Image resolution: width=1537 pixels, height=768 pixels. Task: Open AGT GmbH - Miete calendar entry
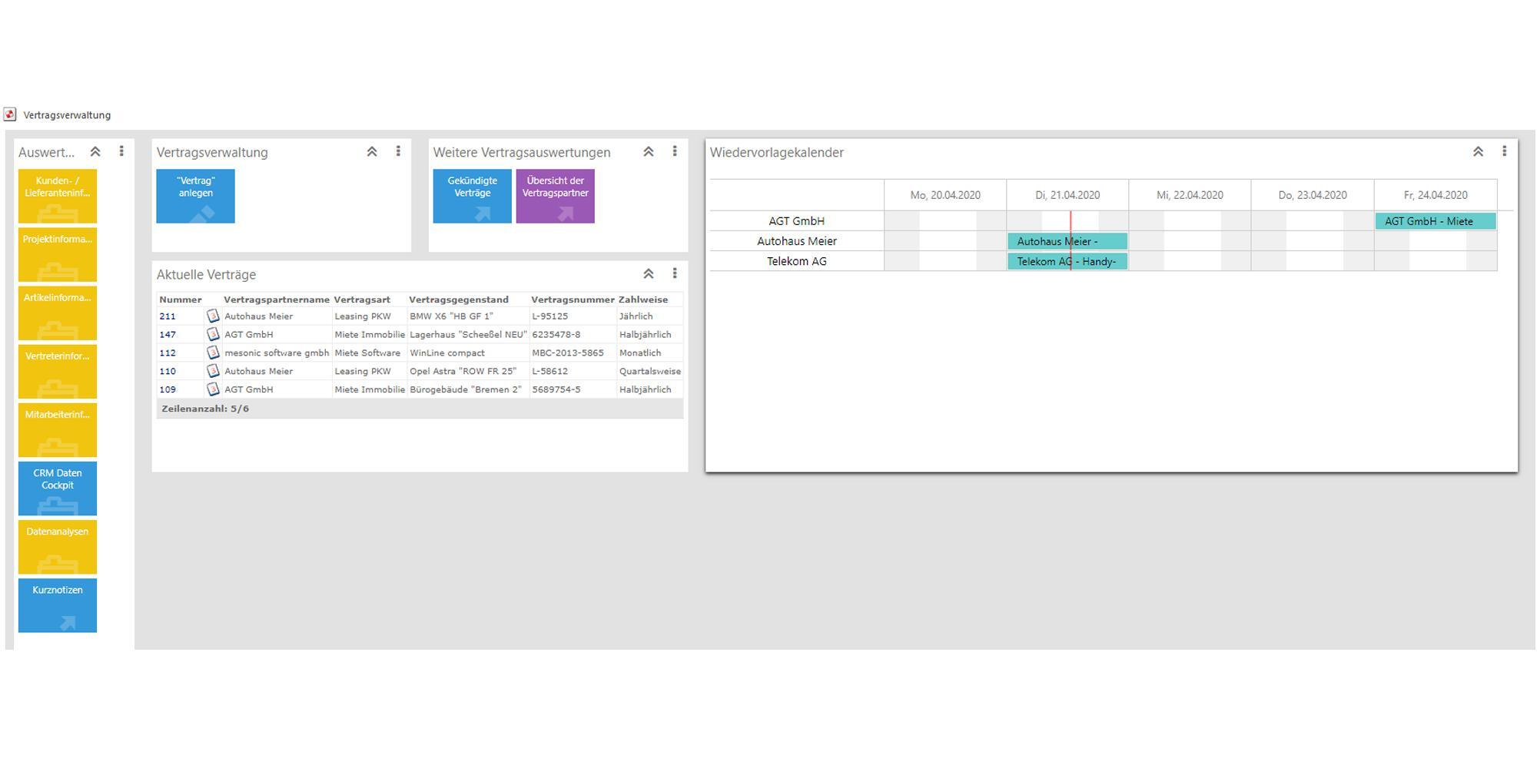pyautogui.click(x=1436, y=221)
